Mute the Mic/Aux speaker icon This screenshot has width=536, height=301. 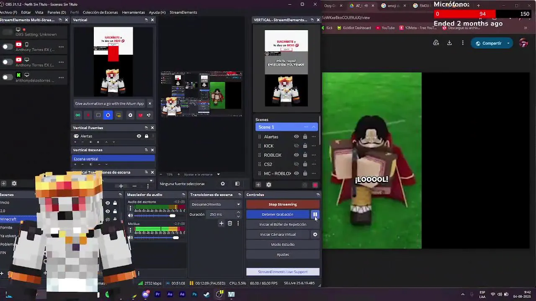[x=130, y=238]
